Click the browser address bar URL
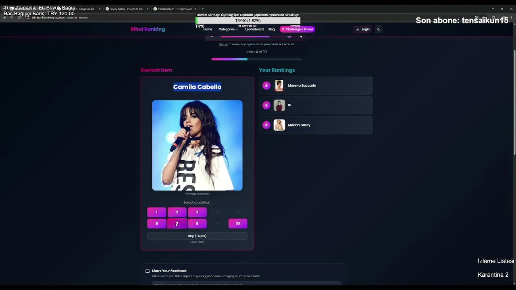Viewport: 516px width, 290px height. 60,18
